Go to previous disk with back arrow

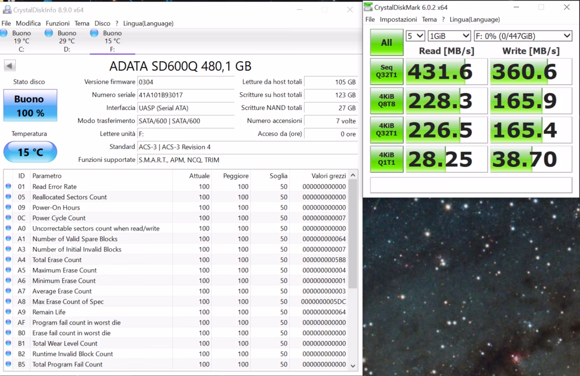[10, 66]
